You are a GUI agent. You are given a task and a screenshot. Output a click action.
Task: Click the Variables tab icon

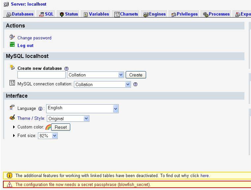coord(86,15)
